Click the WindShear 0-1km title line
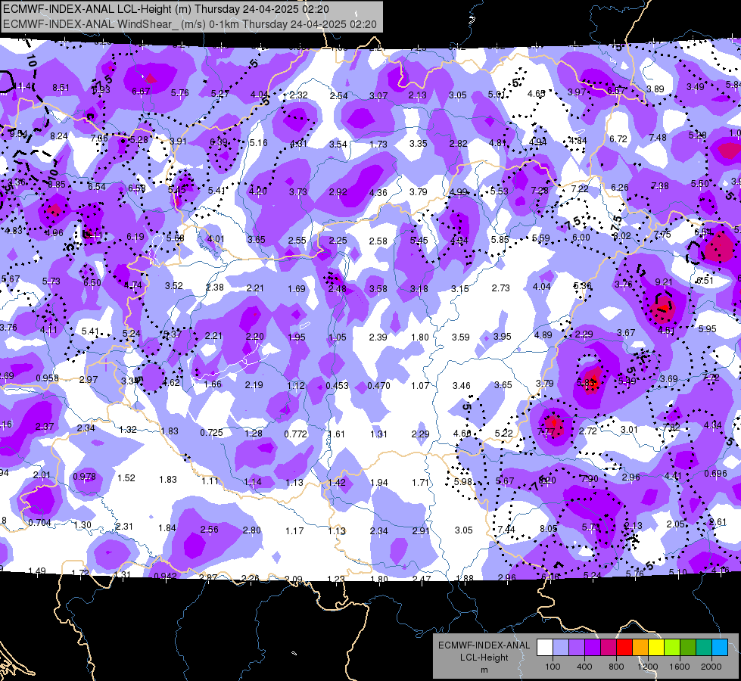Viewport: 741px width, 681px height. coord(190,24)
